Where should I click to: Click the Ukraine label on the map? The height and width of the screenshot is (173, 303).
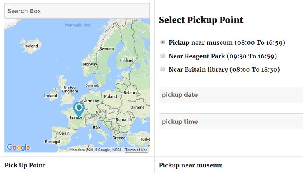coord(137,107)
